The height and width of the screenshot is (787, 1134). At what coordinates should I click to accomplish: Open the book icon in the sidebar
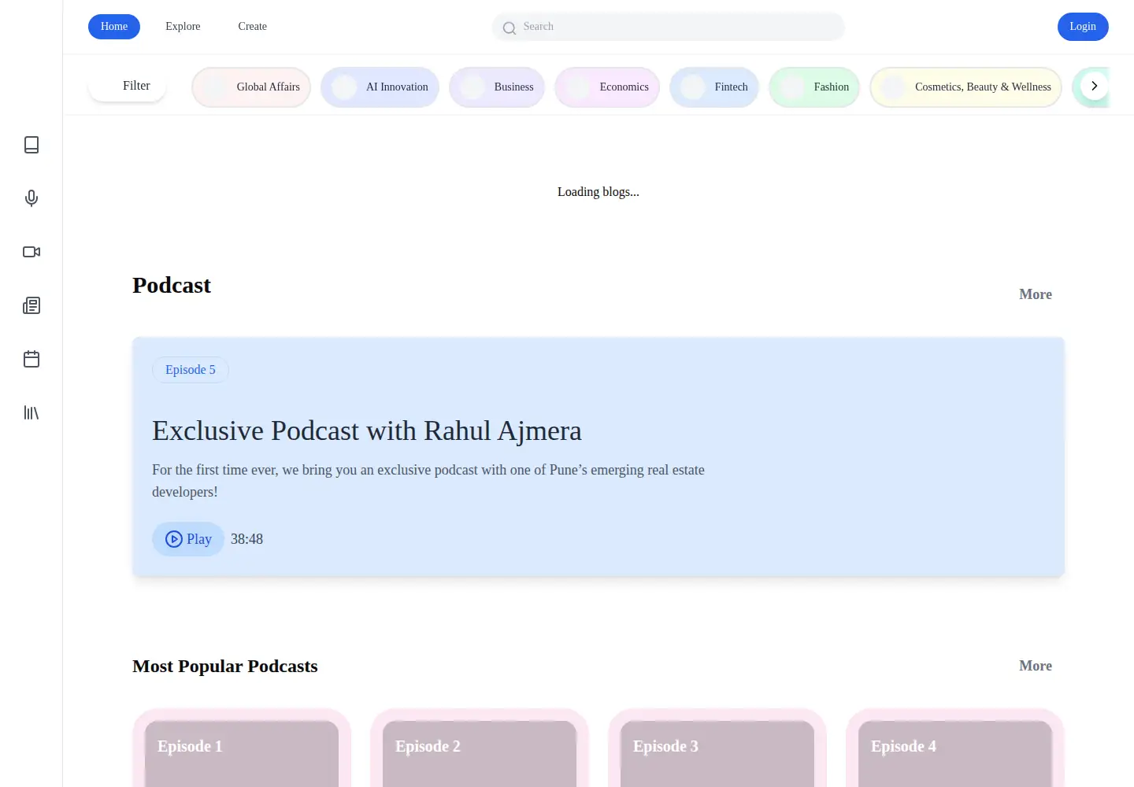[31, 145]
